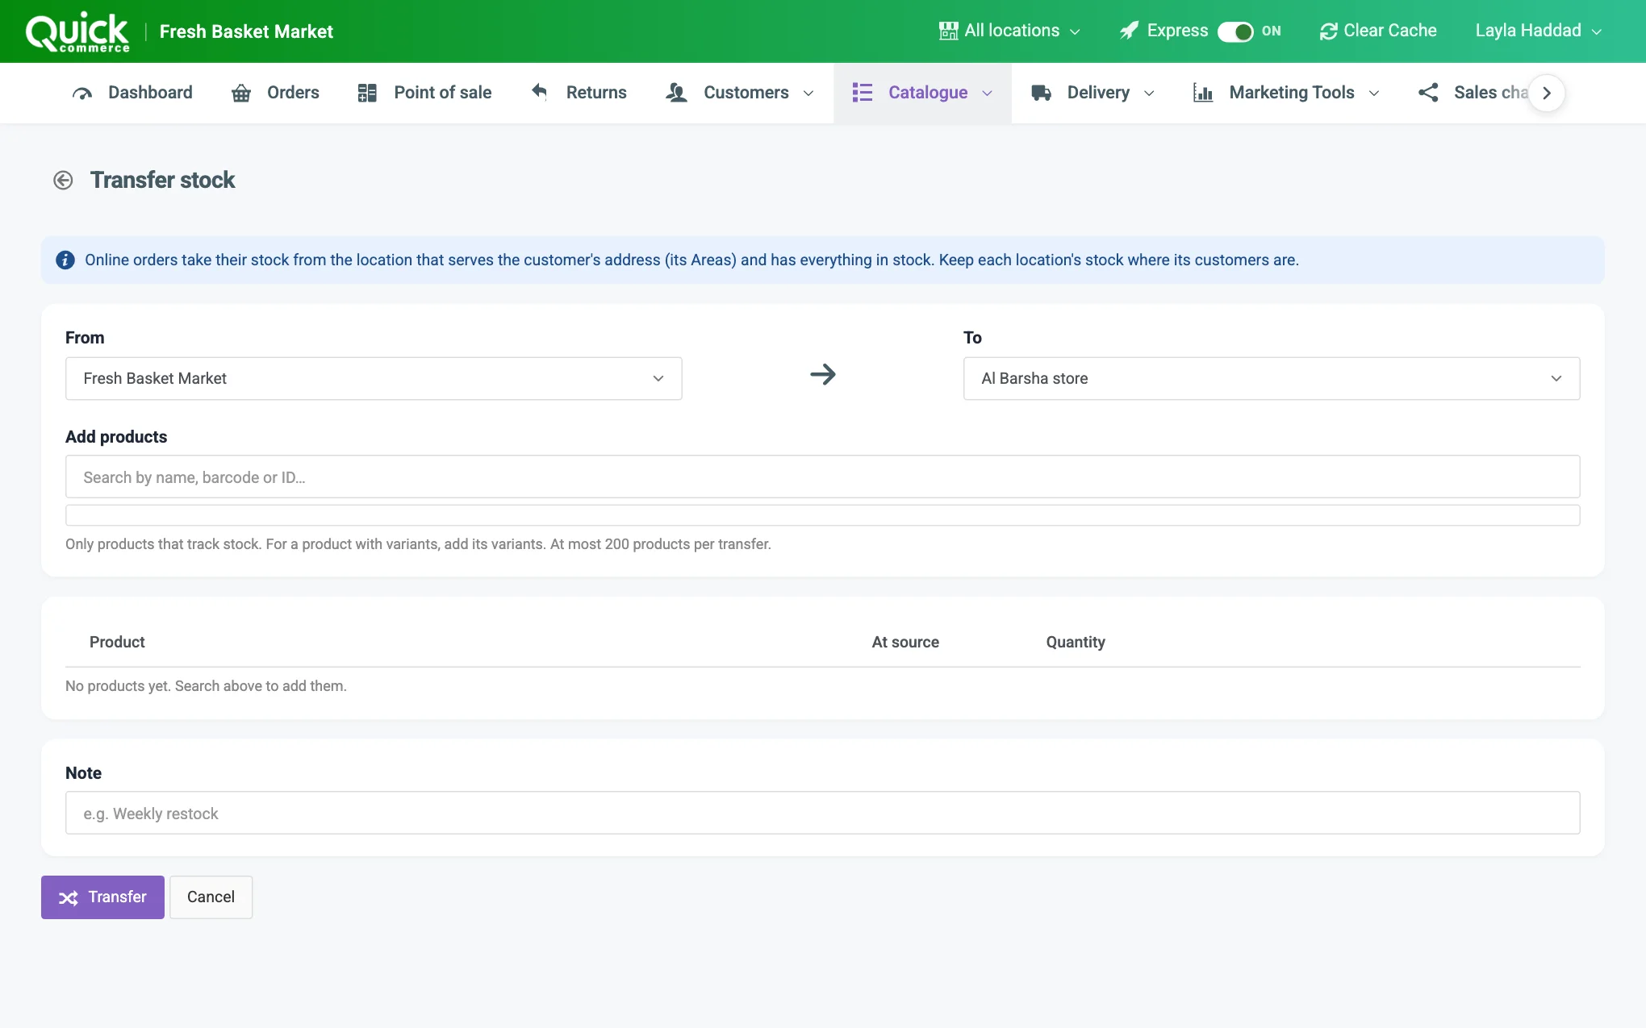Open the To location dropdown
1646x1028 pixels.
tap(1272, 378)
